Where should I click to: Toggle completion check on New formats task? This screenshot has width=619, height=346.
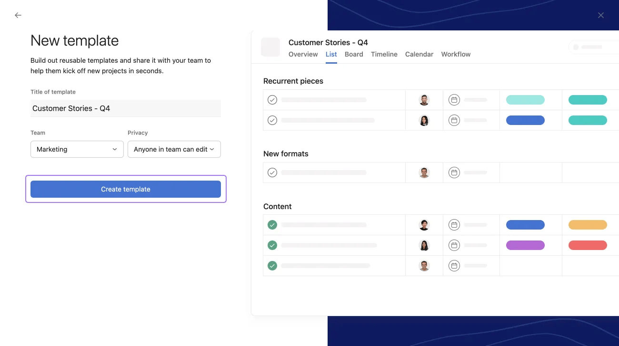[272, 173]
